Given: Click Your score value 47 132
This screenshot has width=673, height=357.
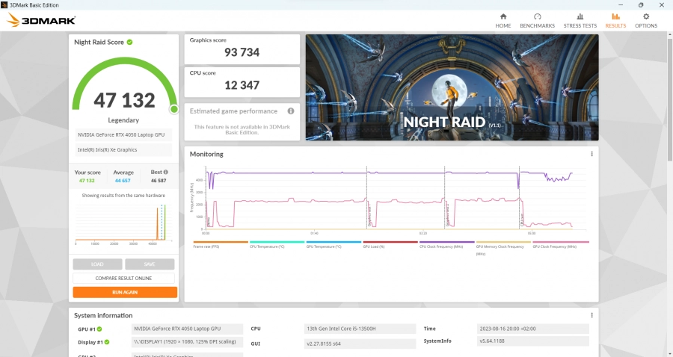Looking at the screenshot, I should pyautogui.click(x=87, y=181).
